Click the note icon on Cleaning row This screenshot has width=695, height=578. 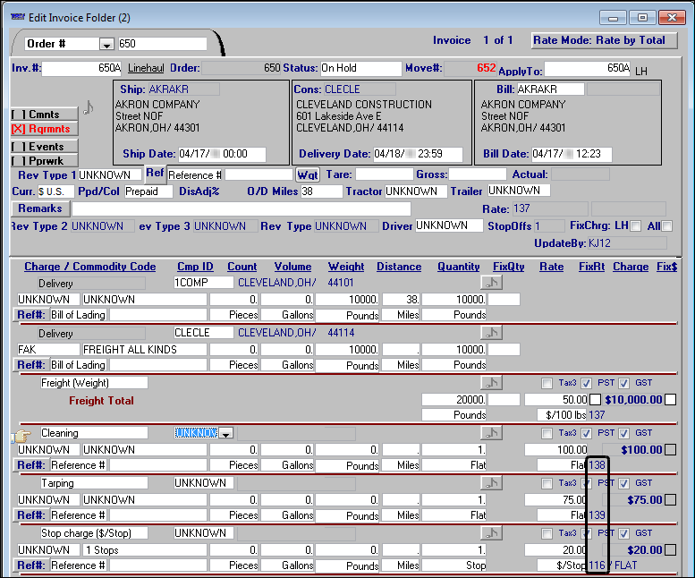pos(489,433)
